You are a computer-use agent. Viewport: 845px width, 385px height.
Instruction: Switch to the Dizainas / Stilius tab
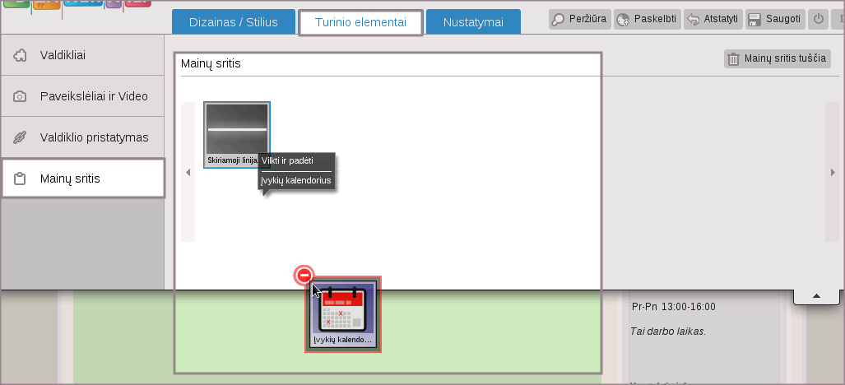pyautogui.click(x=233, y=22)
